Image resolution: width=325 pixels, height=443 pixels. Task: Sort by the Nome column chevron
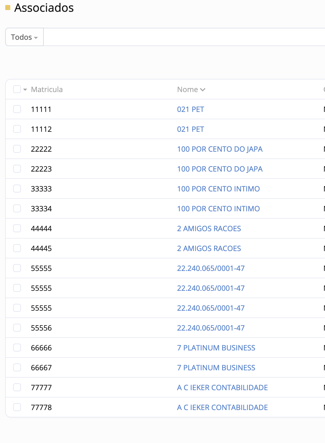point(203,90)
